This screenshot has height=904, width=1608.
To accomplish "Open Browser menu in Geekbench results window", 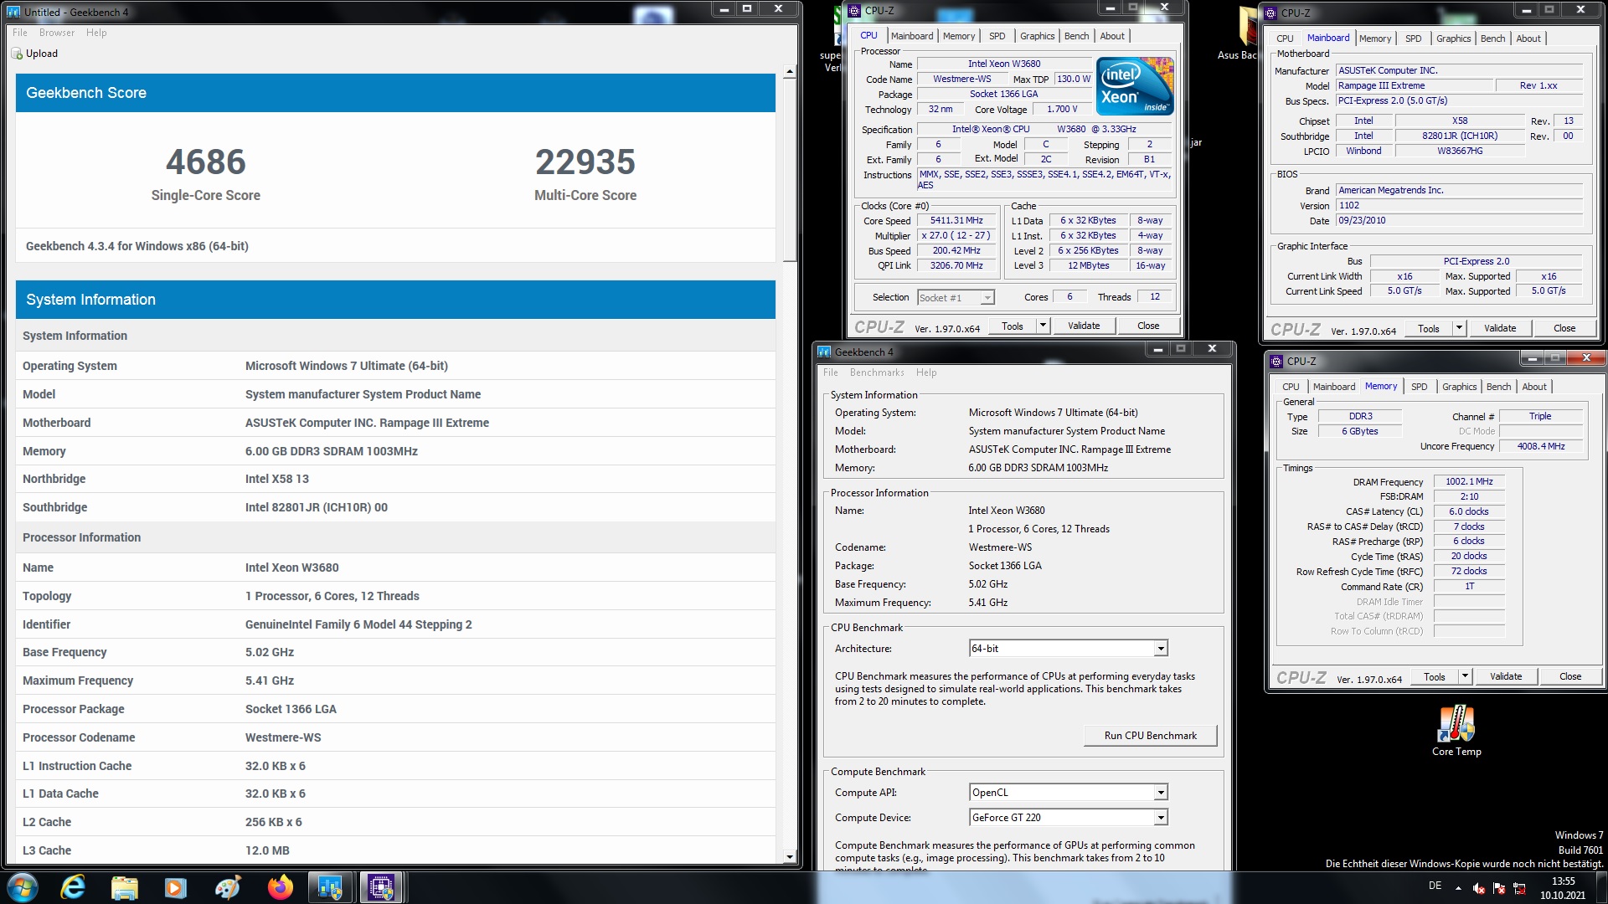I will pyautogui.click(x=57, y=33).
